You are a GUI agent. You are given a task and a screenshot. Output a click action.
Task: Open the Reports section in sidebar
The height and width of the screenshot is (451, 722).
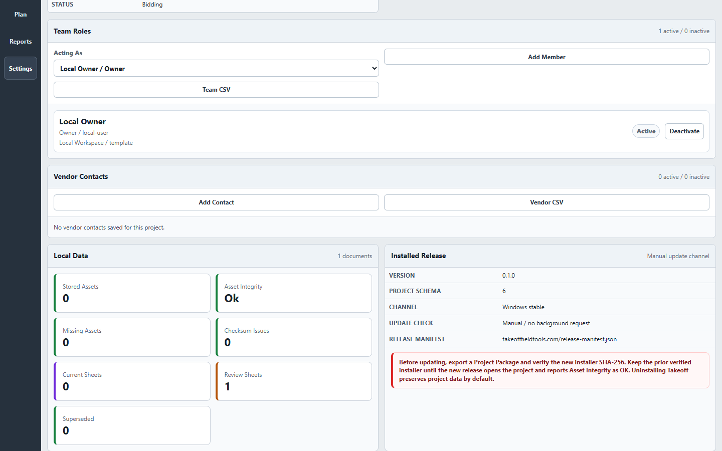(21, 42)
